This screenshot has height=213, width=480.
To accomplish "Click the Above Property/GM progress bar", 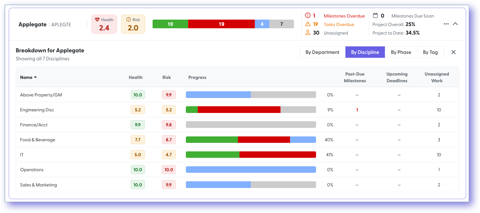I will [251, 95].
